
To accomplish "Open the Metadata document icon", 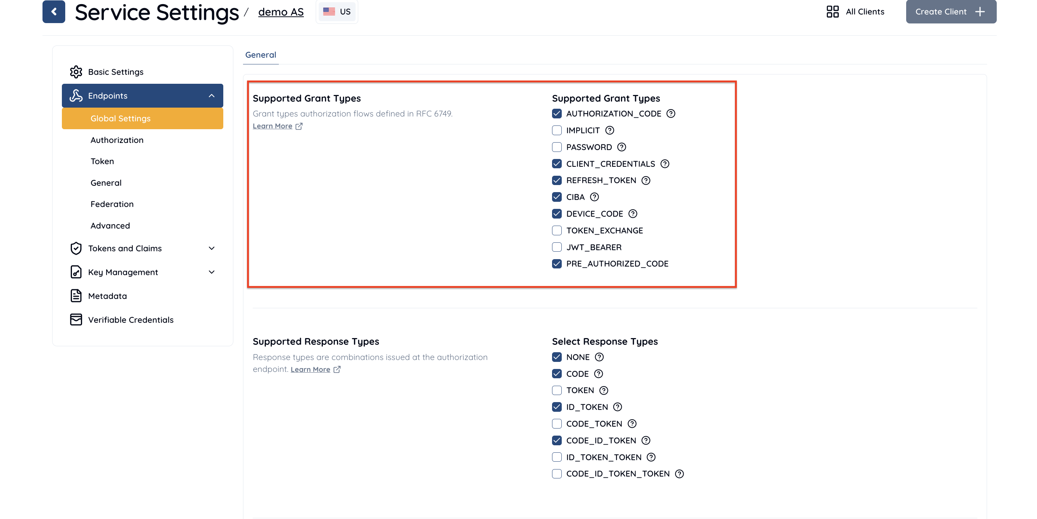I will (76, 296).
